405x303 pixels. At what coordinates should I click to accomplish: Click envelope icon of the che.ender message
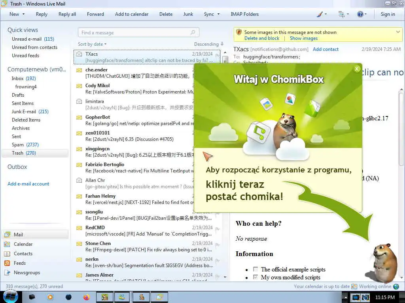click(x=79, y=70)
